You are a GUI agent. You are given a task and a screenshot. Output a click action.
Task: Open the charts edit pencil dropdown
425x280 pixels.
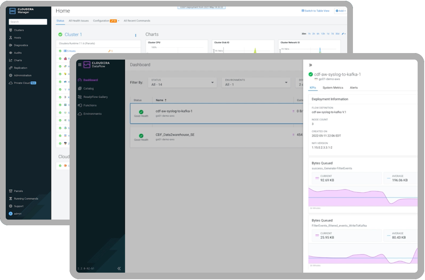[344, 34]
